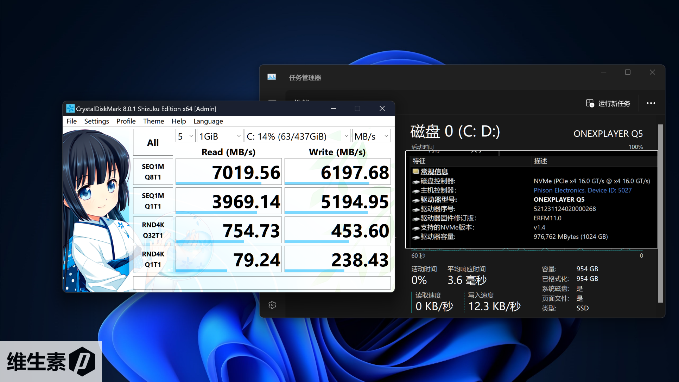This screenshot has height=382, width=679.
Task: Run the RND4K Q32T1 test
Action: pyautogui.click(x=153, y=230)
